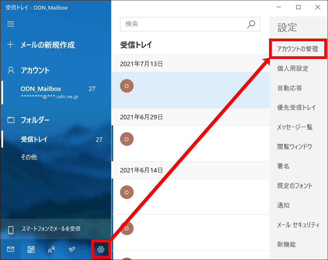Open the People contacts icon
The height and width of the screenshot is (260, 328).
[51, 249]
